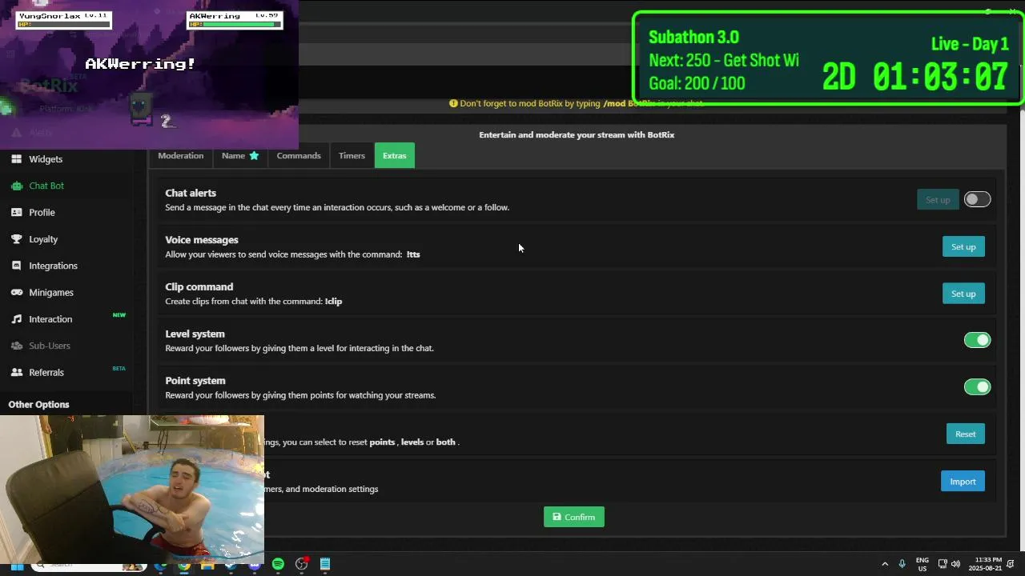Set up Voice messages

tap(963, 247)
